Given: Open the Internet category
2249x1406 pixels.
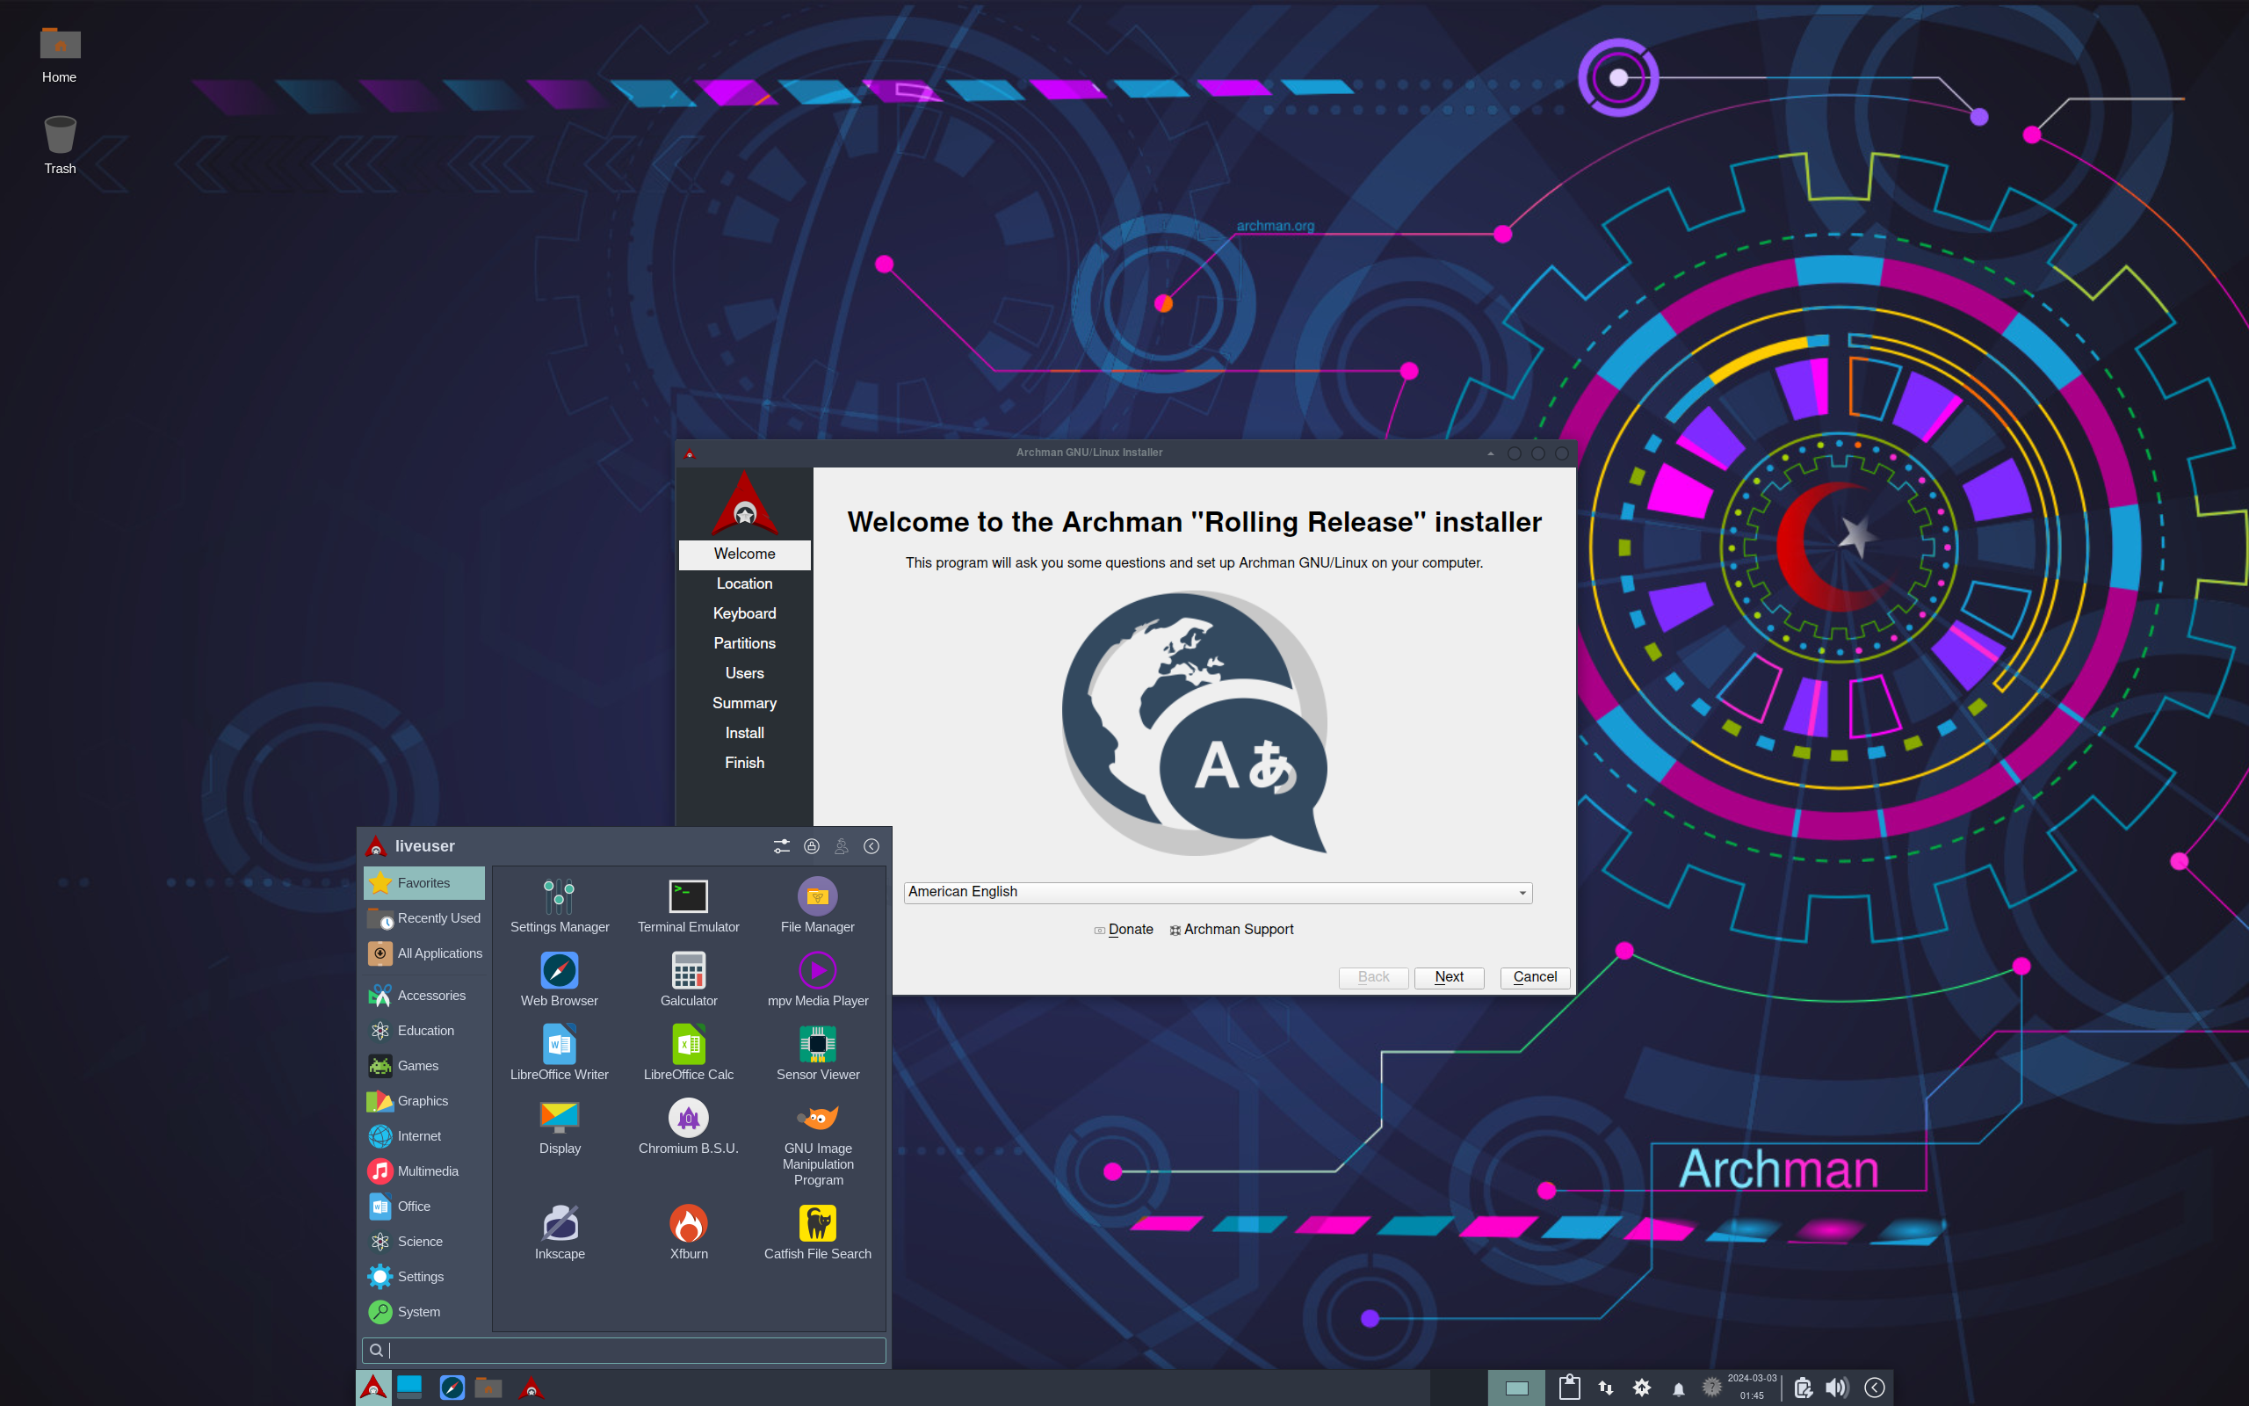Looking at the screenshot, I should [x=423, y=1135].
